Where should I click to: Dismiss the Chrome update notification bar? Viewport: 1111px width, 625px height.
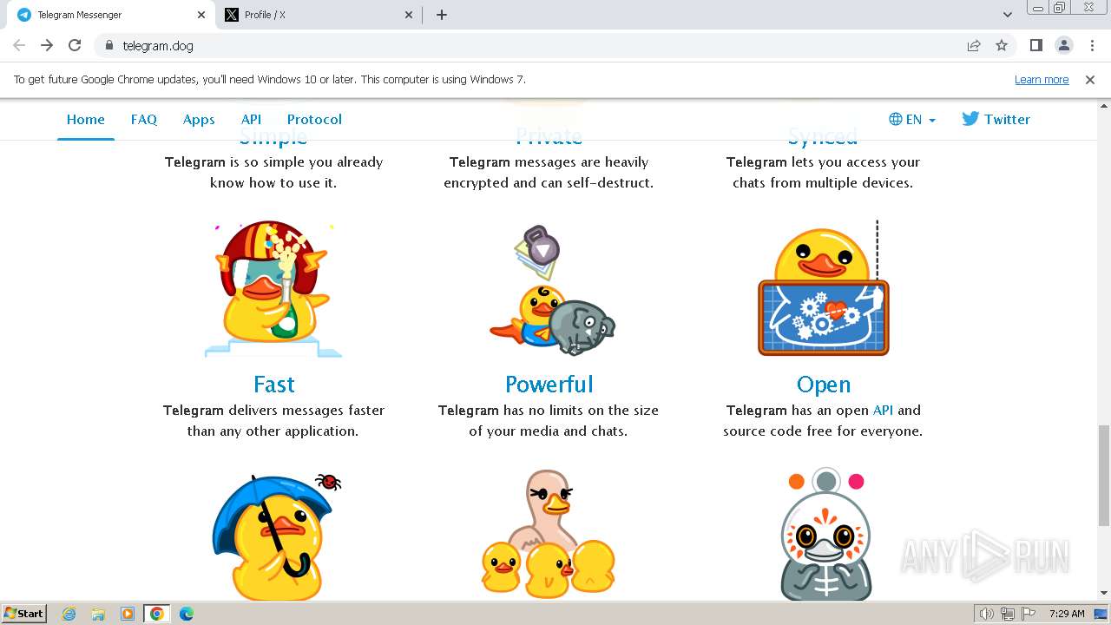coord(1090,80)
